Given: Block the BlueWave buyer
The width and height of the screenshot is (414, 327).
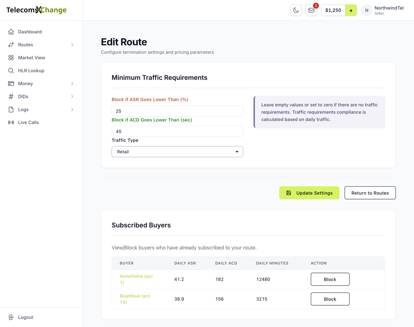Looking at the screenshot, I should (330, 299).
